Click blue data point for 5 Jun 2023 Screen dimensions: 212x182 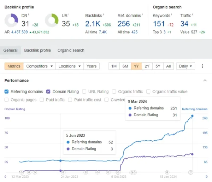click(60, 161)
